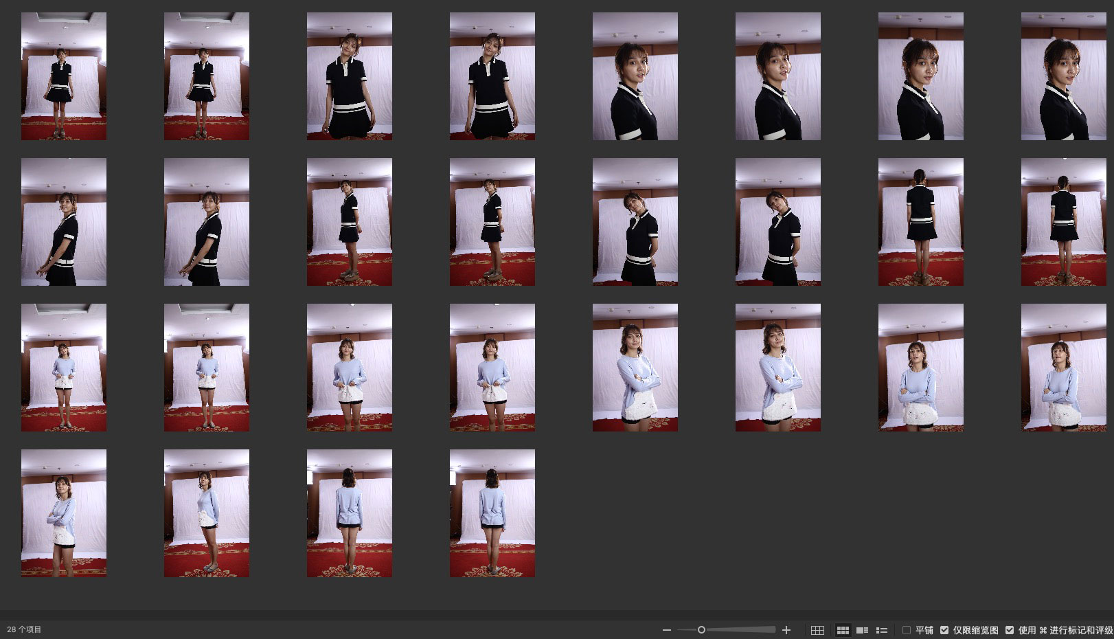Click the 28 个项目 item count label

click(x=24, y=629)
